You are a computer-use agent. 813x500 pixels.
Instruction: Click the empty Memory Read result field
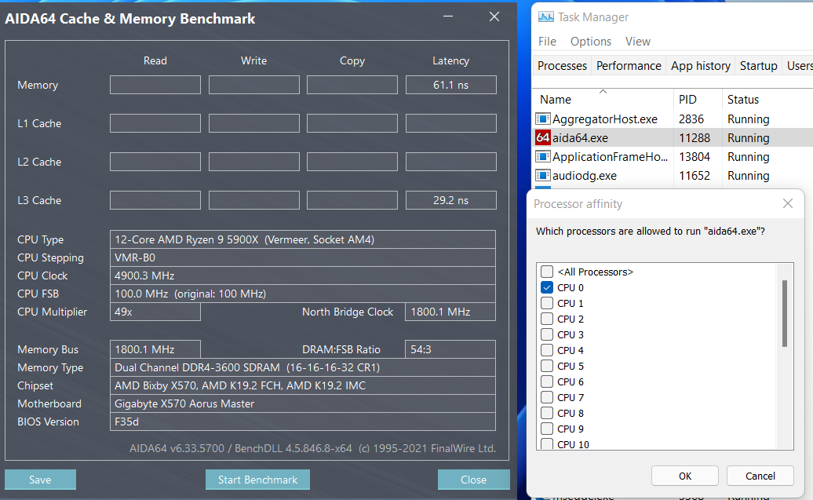[x=155, y=85]
